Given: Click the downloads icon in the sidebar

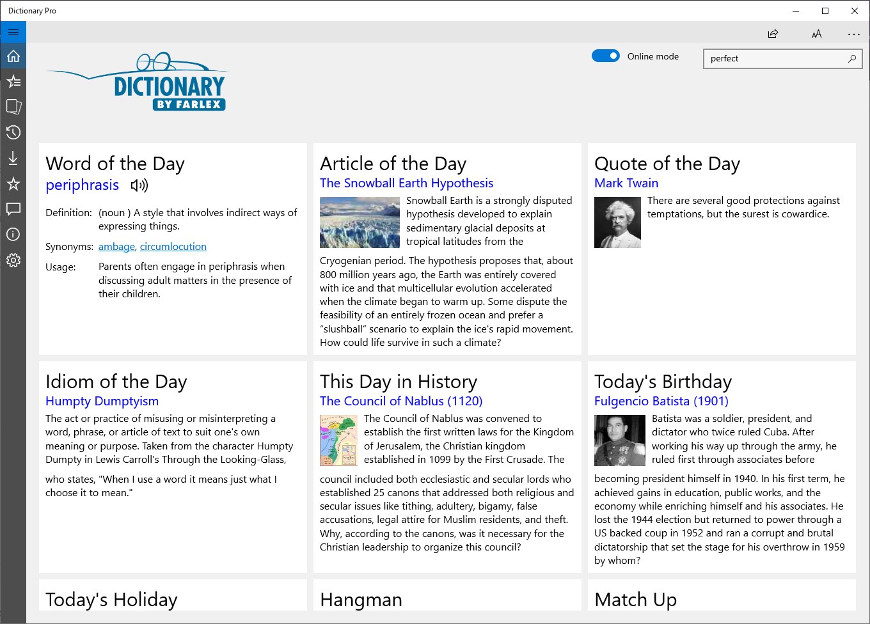Looking at the screenshot, I should pos(13,158).
